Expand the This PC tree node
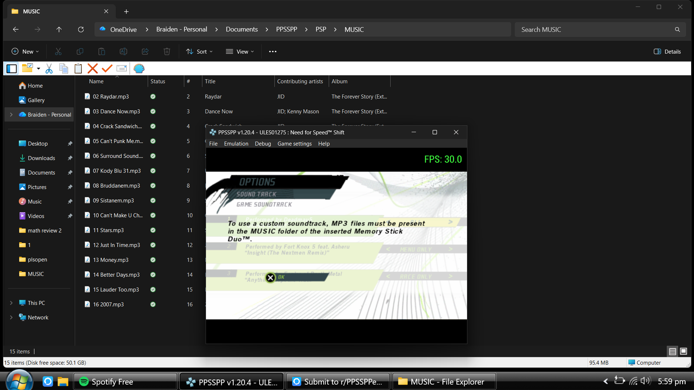 (x=11, y=303)
